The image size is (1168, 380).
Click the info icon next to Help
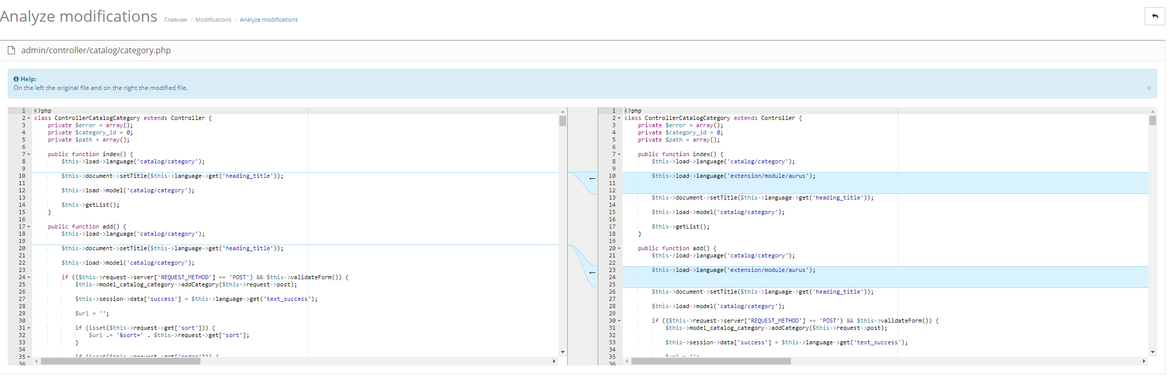(16, 79)
